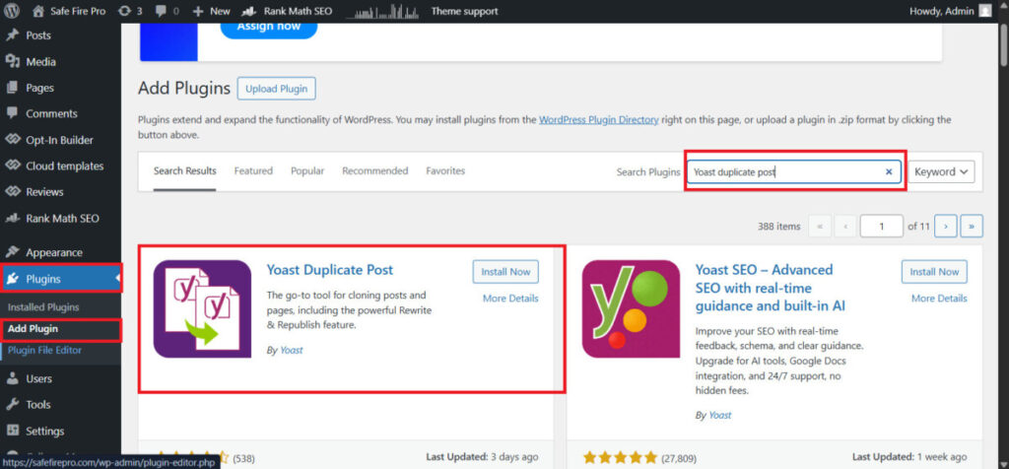
Task: Click the 388 items count text
Action: pyautogui.click(x=779, y=227)
